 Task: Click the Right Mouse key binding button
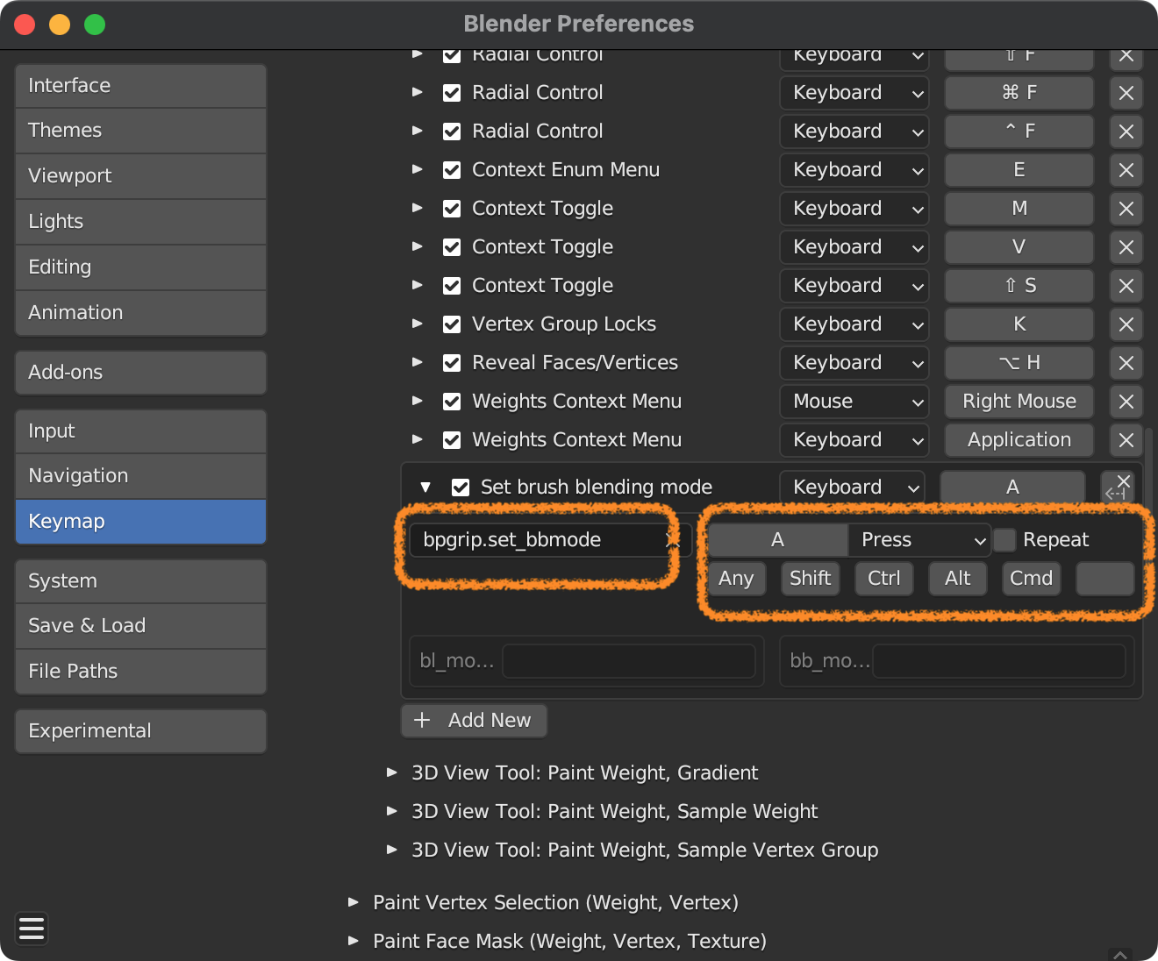(1019, 402)
